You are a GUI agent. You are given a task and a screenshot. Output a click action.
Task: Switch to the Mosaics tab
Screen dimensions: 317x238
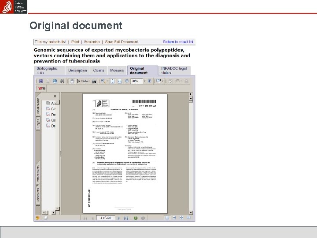click(117, 71)
